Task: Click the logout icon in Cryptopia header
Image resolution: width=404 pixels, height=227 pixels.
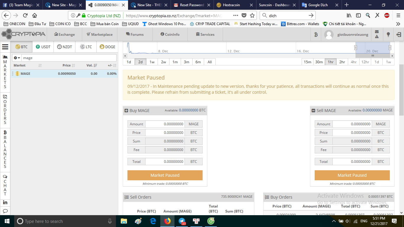Action: (x=399, y=35)
